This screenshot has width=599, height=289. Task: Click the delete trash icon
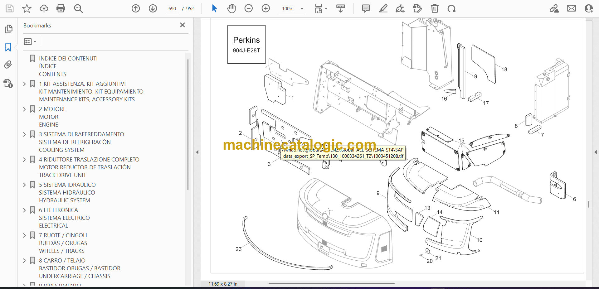[x=435, y=8]
